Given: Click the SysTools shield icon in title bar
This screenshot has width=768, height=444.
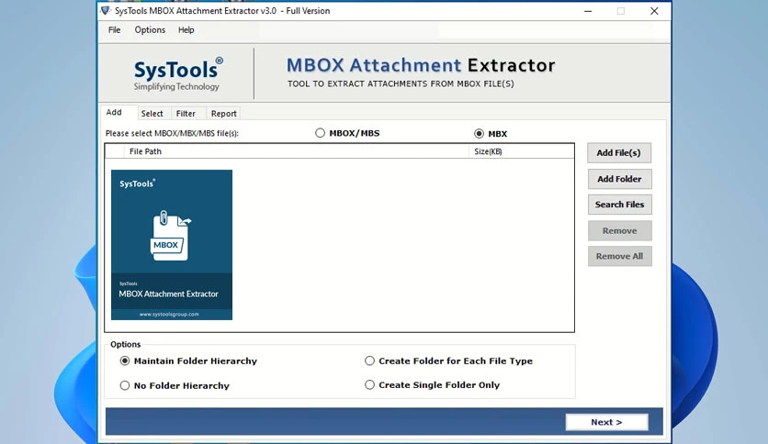Looking at the screenshot, I should tap(105, 11).
